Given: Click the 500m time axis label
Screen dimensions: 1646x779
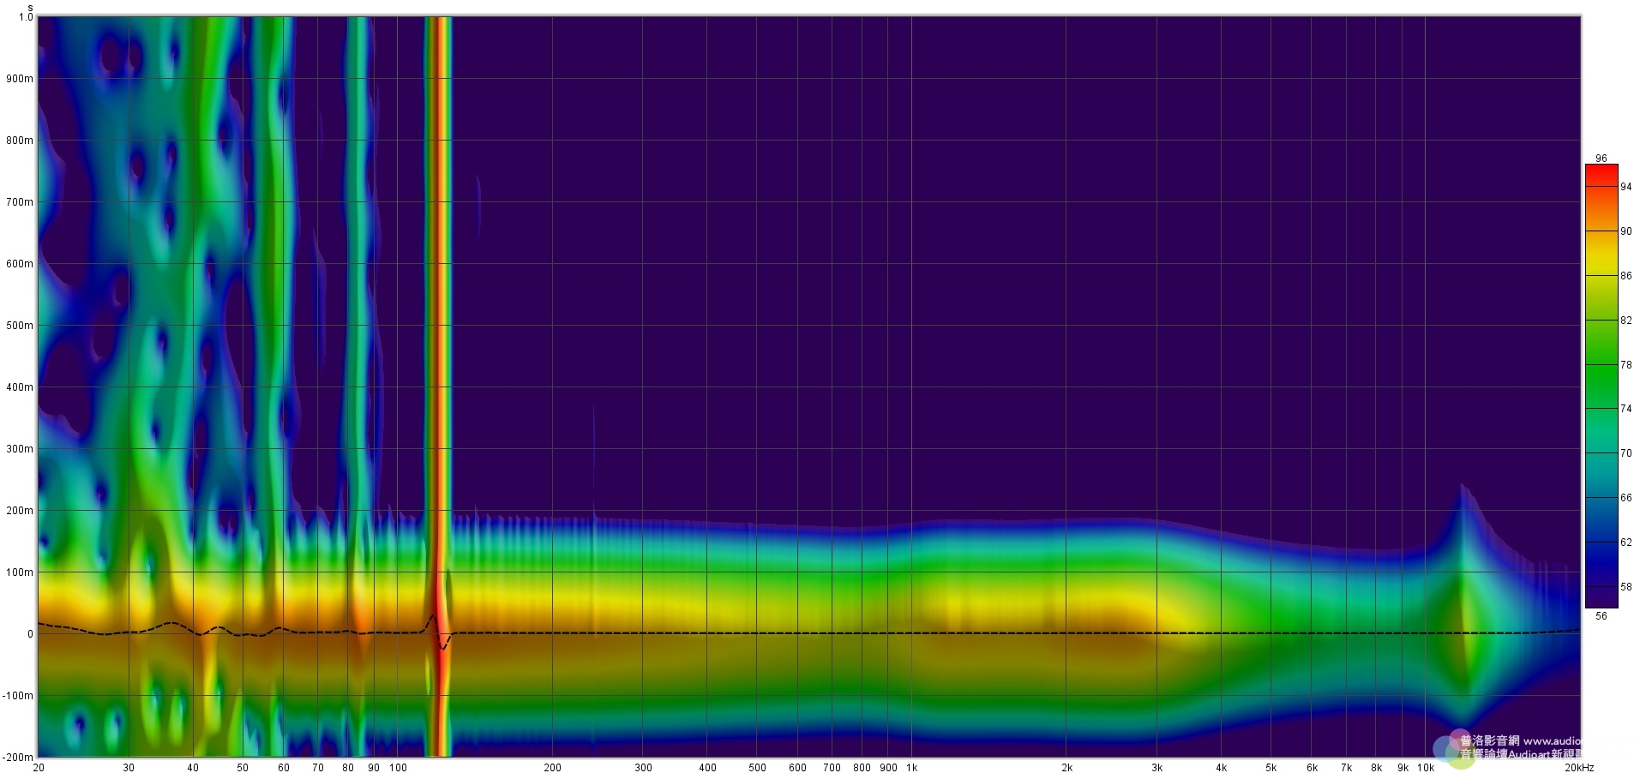Looking at the screenshot, I should point(20,326).
